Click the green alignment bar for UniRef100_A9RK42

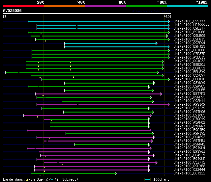tap(111, 145)
